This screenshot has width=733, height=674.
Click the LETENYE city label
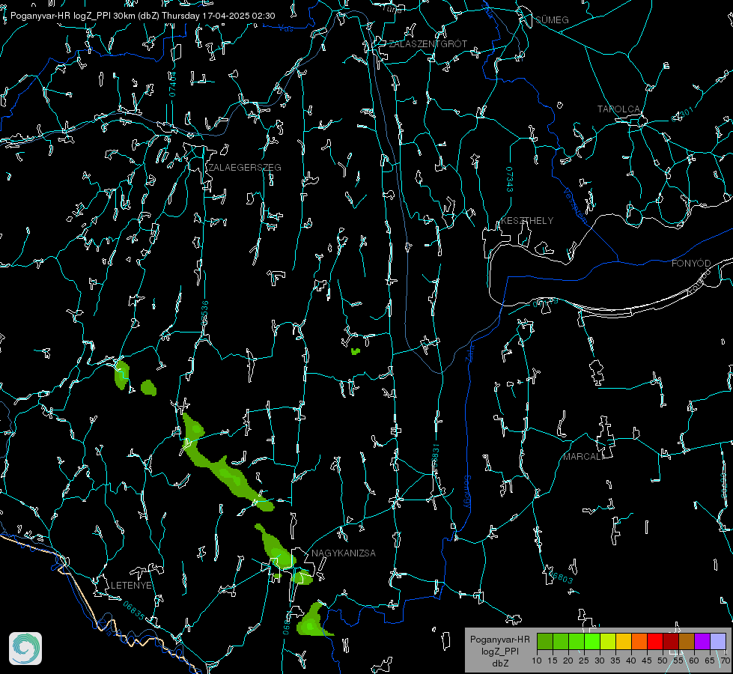point(131,585)
